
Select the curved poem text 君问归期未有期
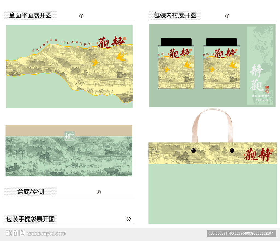(x=45, y=46)
